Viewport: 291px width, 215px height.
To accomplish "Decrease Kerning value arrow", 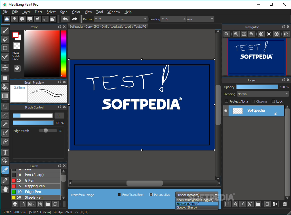I will 96,19.
